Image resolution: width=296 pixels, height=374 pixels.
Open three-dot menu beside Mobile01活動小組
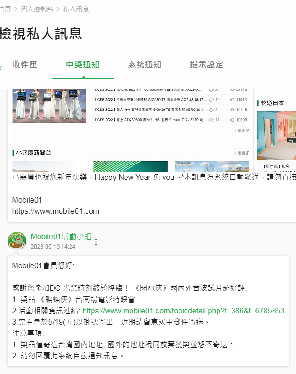coord(96,242)
